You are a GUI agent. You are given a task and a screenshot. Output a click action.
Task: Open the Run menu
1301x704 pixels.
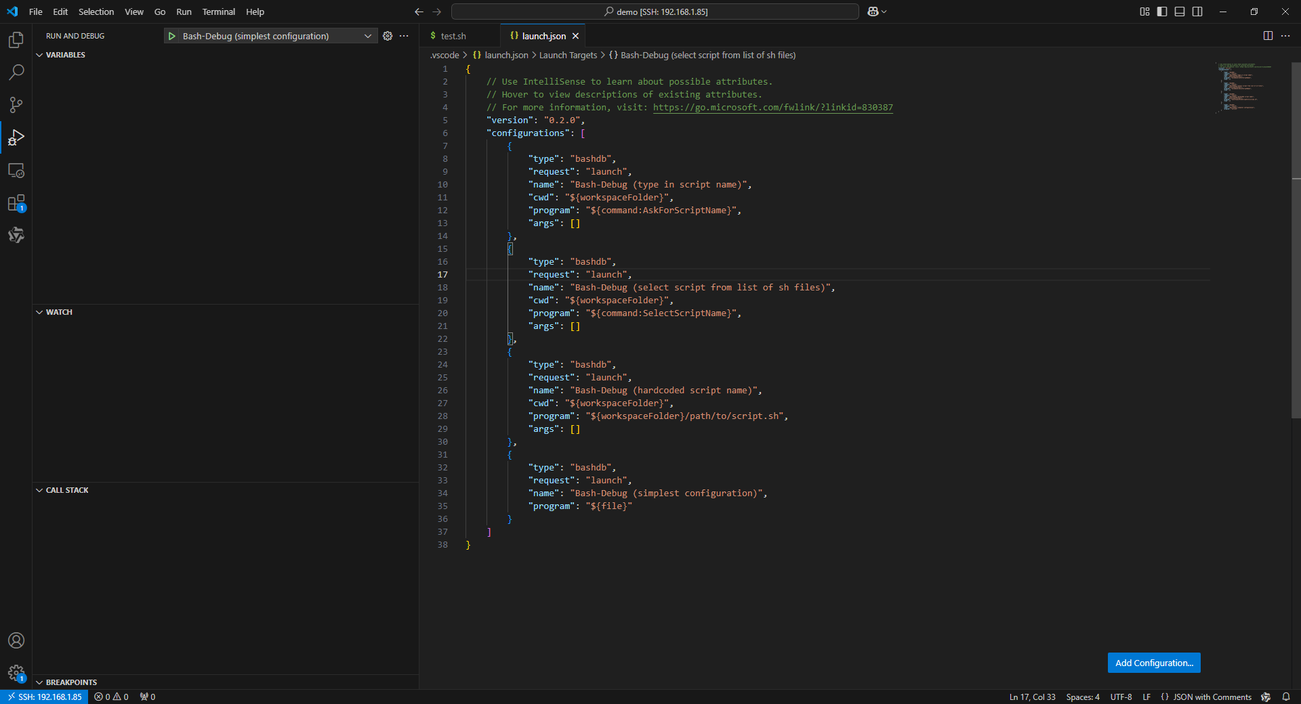[184, 12]
